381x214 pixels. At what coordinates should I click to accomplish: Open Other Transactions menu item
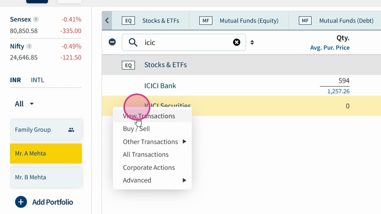152,142
